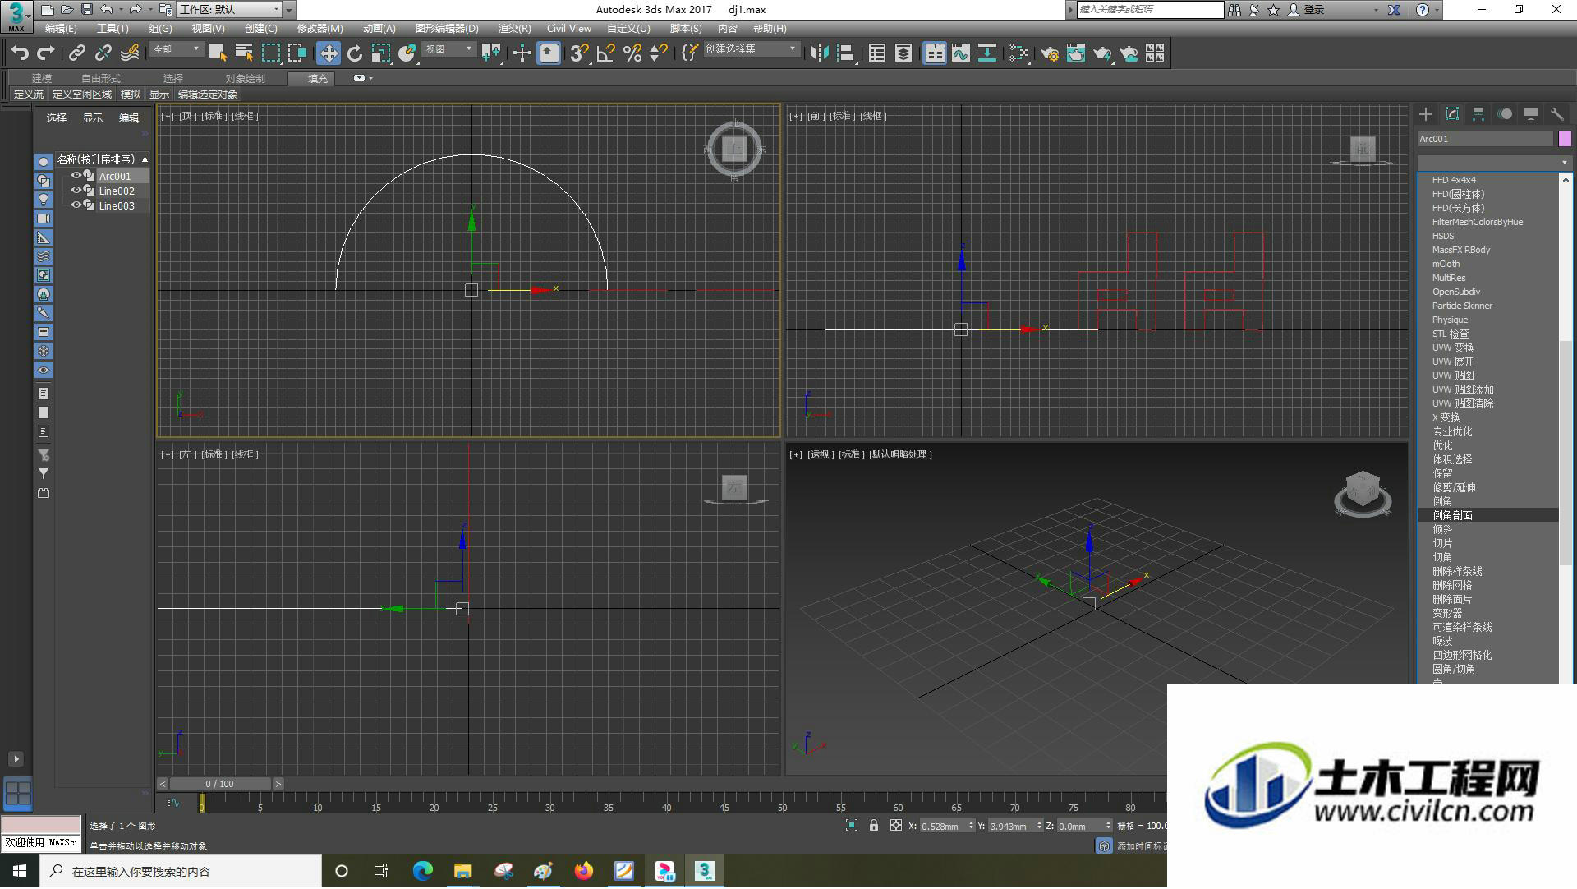Viewport: 1577px width, 889px height.
Task: Click the Mirror tool icon
Action: pyautogui.click(x=819, y=53)
